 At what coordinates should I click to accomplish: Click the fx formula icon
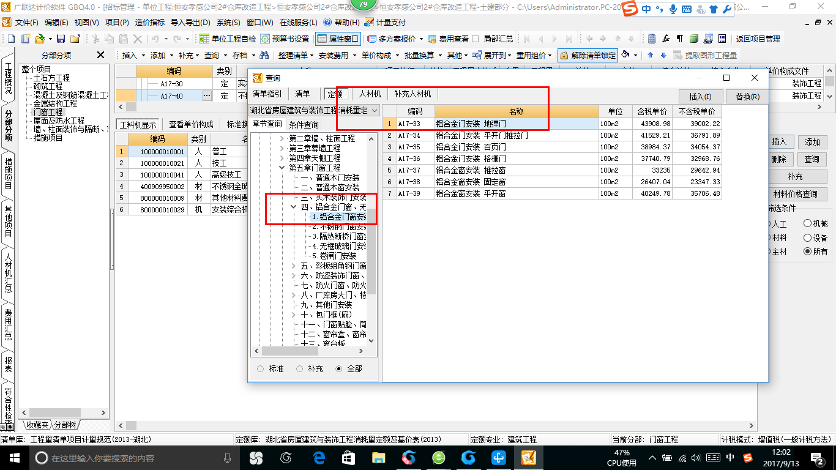pyautogui.click(x=666, y=39)
